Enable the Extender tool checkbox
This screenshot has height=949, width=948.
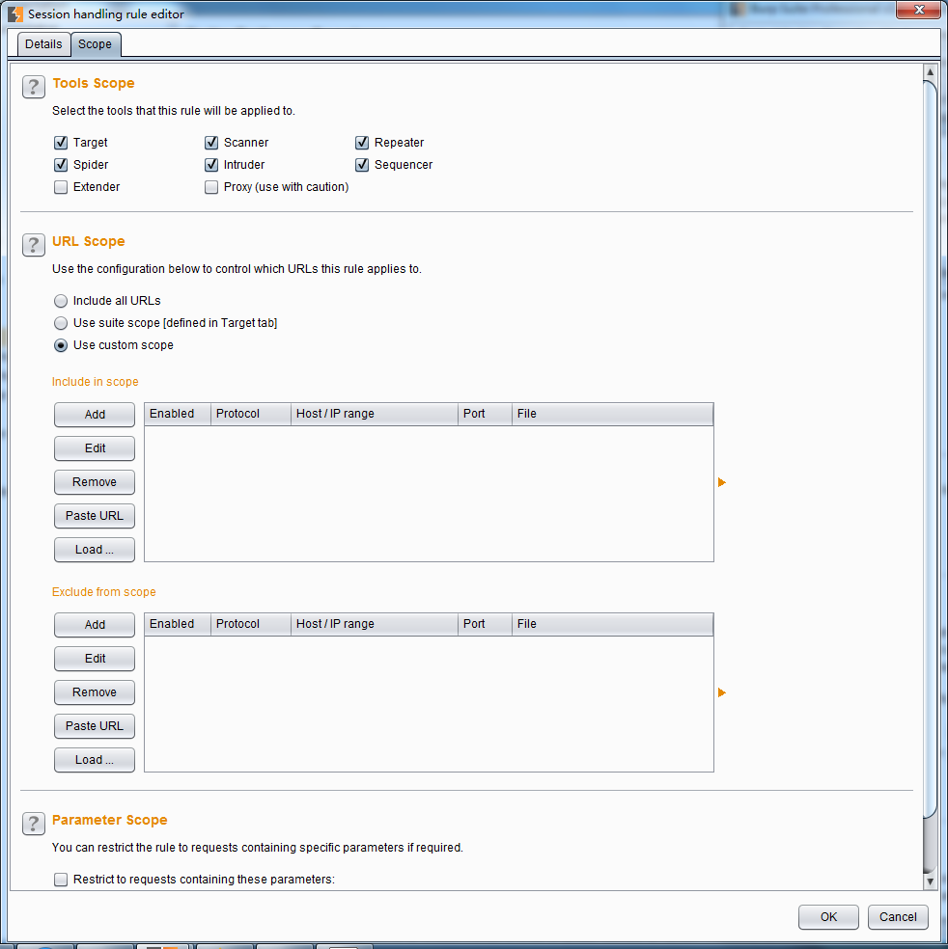[x=61, y=187]
